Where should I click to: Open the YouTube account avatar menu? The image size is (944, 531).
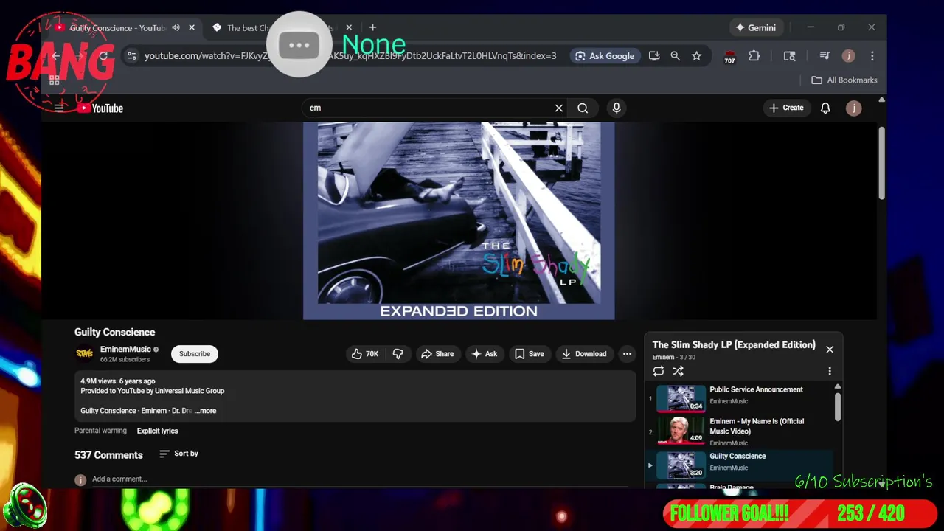[x=853, y=108]
